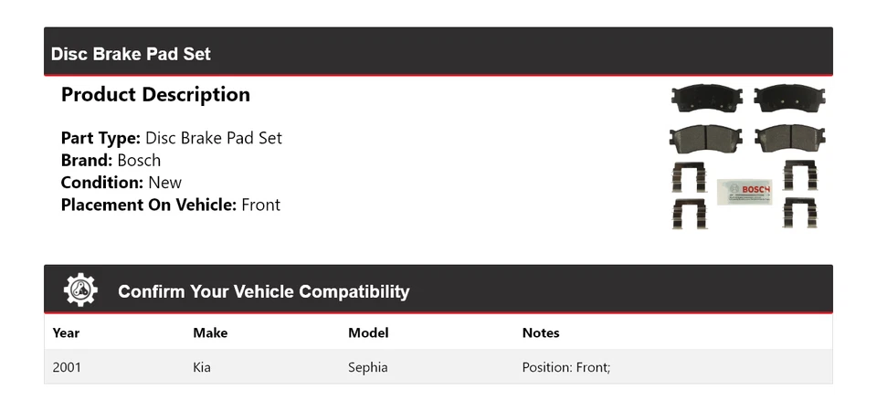Click the Make column header
The height and width of the screenshot is (411, 877).
tap(210, 332)
